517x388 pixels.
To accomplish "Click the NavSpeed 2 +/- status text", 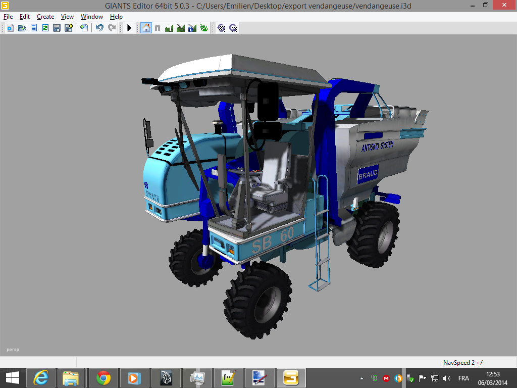I will coord(464,363).
